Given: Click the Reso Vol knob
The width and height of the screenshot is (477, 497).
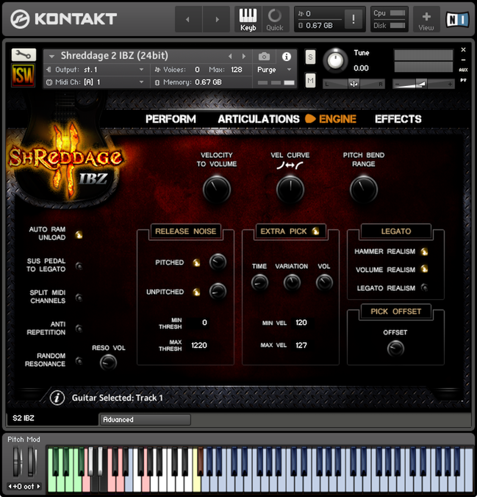Looking at the screenshot, I should click(108, 363).
